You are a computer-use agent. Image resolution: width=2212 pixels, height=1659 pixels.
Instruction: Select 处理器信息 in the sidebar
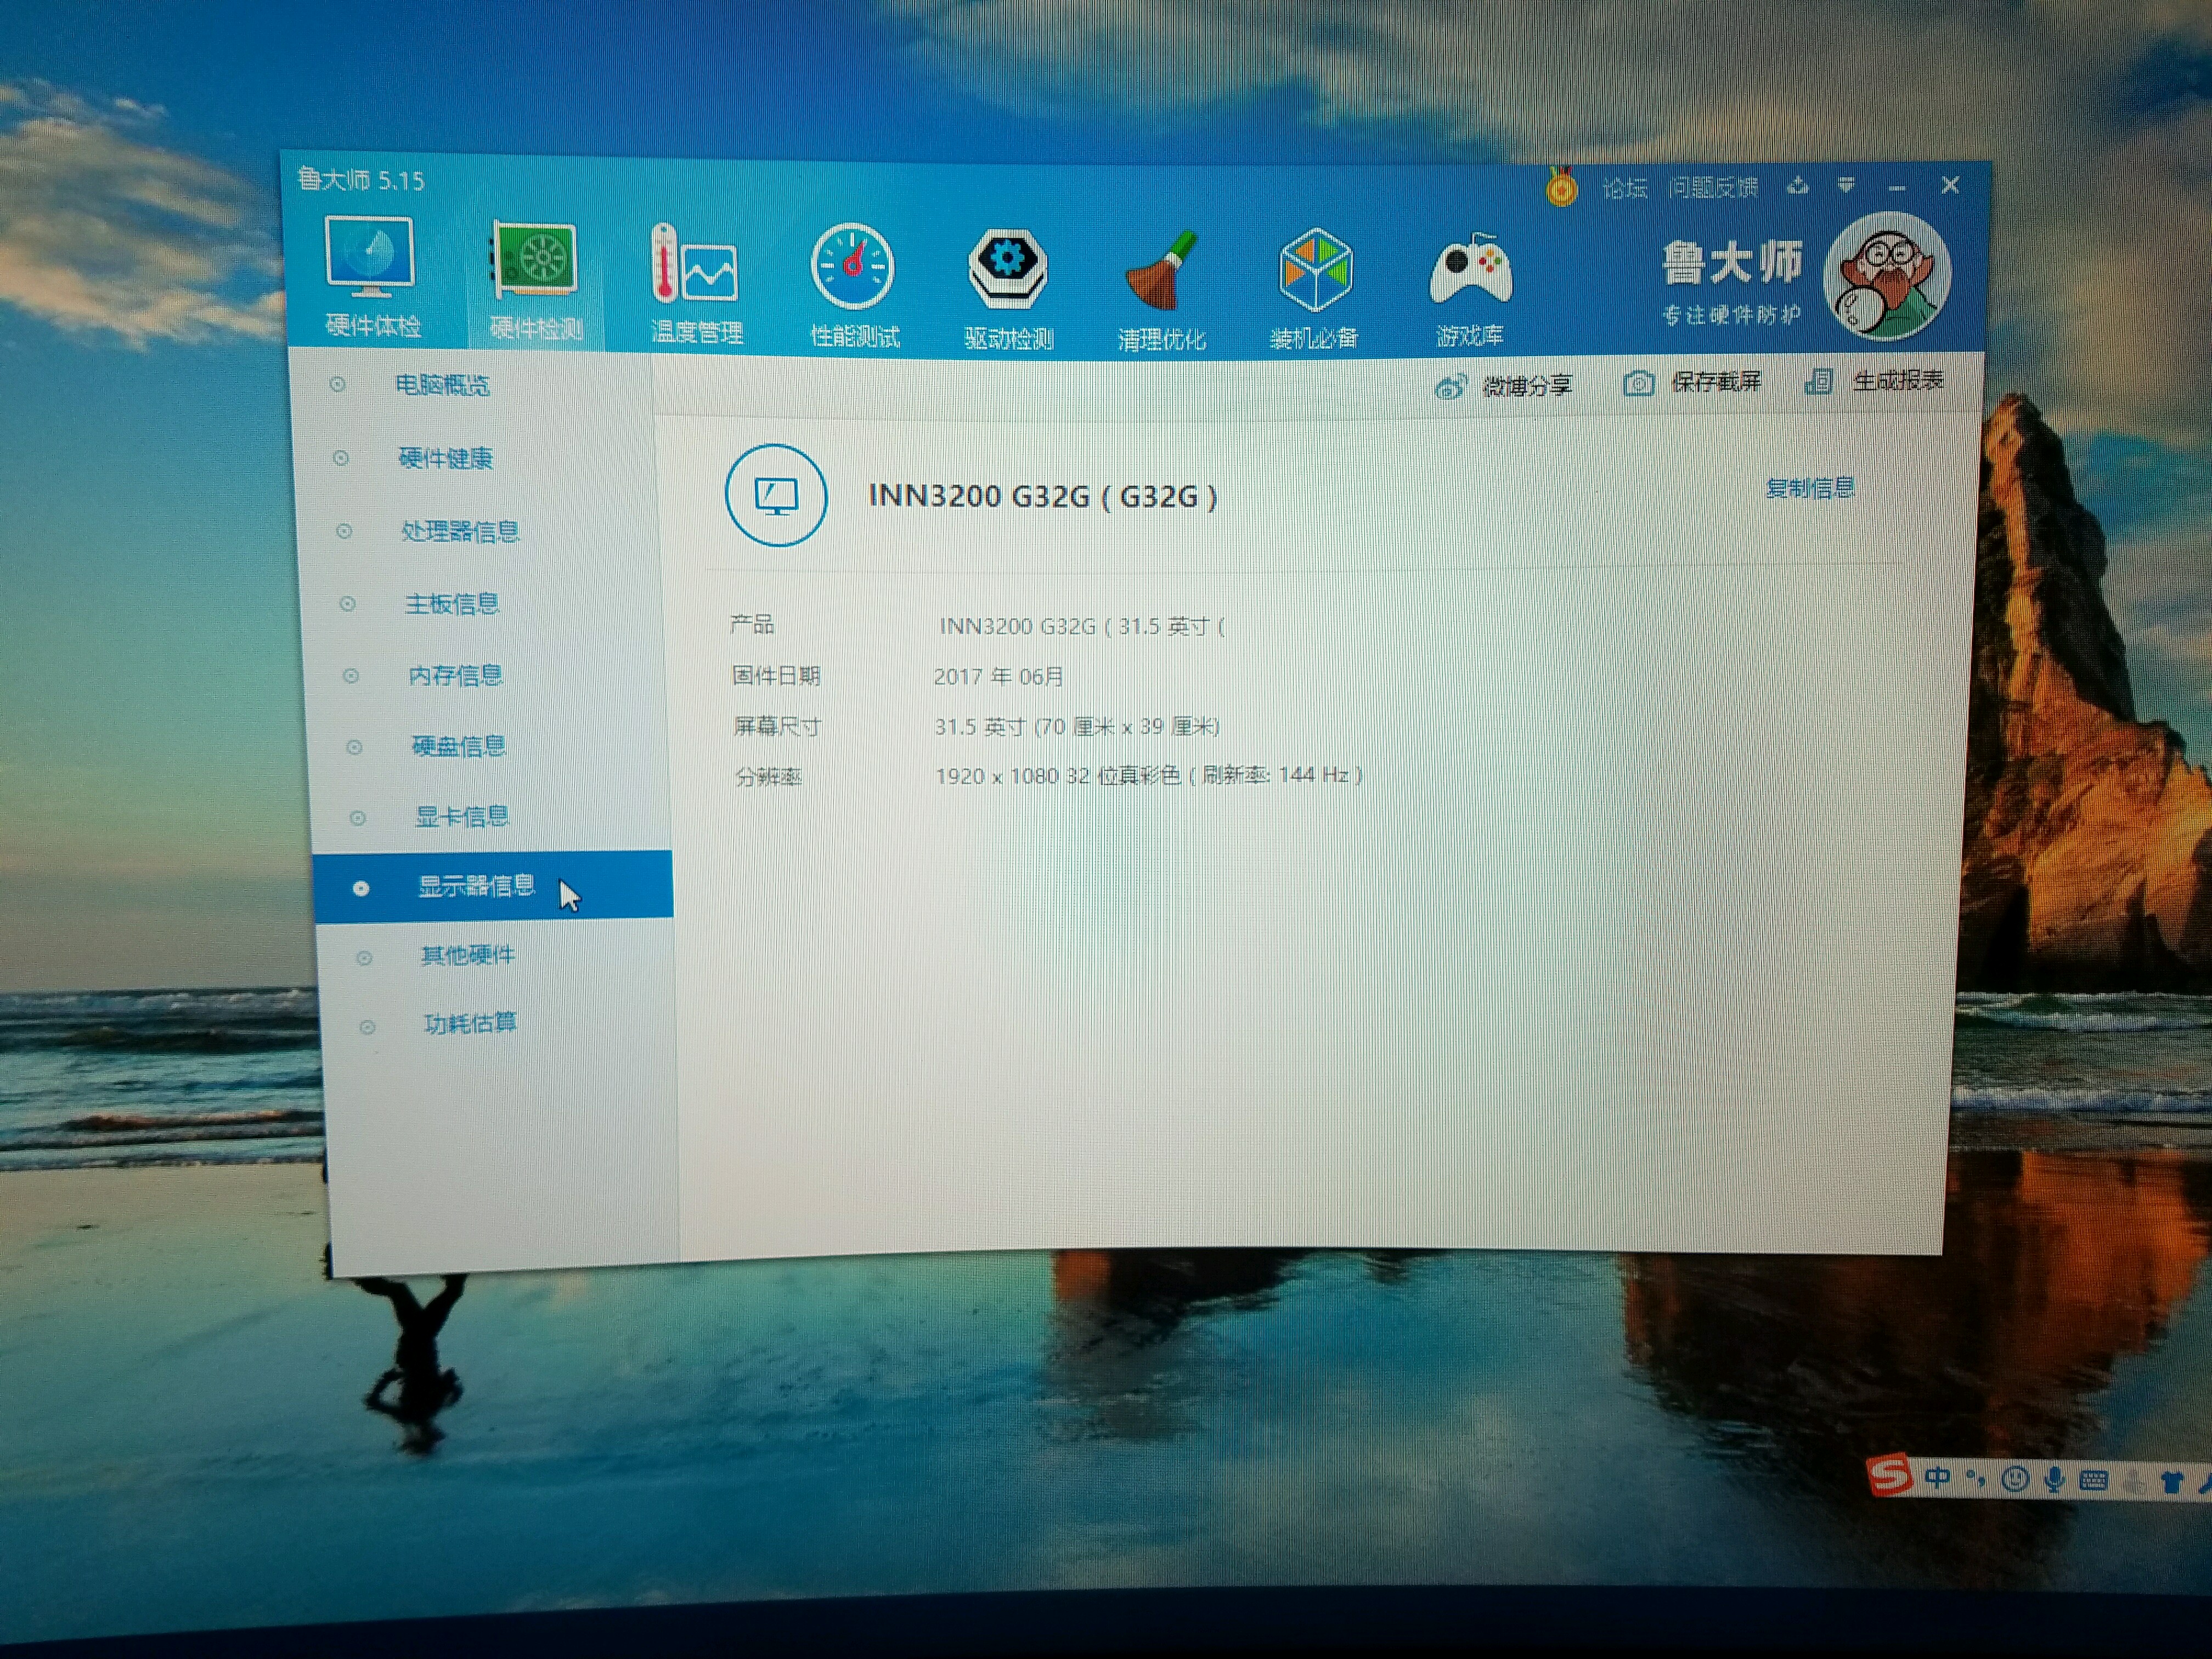[x=460, y=531]
